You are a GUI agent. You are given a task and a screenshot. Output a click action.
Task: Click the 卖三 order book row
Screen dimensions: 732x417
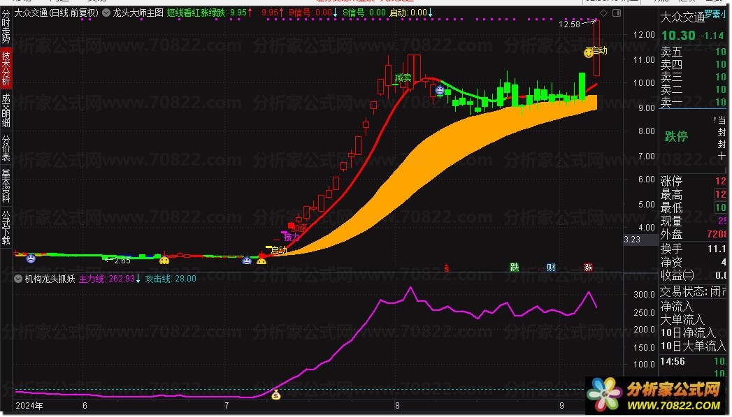click(694, 77)
